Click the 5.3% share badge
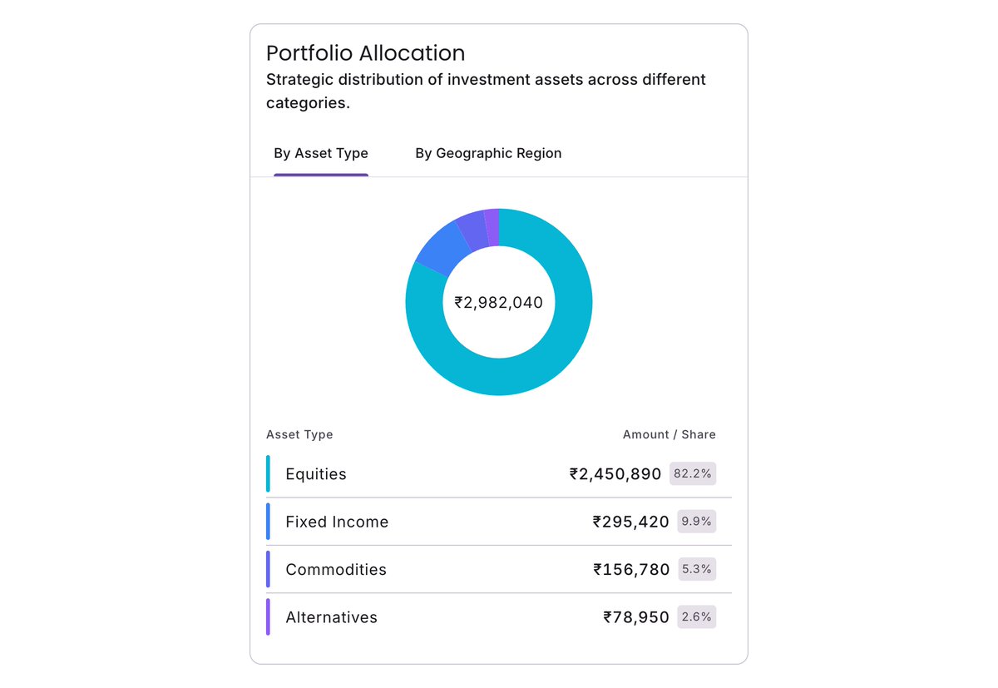Viewport: 998px width, 688px height. (x=697, y=569)
